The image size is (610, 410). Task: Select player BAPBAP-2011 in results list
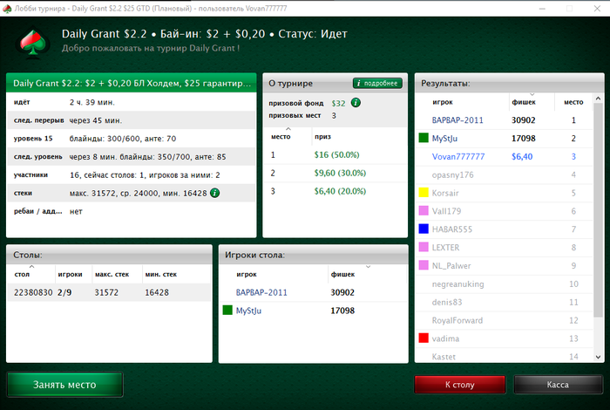click(457, 120)
